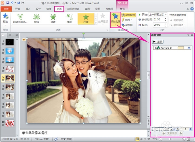
Task: Click the save icon in the quick access toolbar
Action: 8,3
